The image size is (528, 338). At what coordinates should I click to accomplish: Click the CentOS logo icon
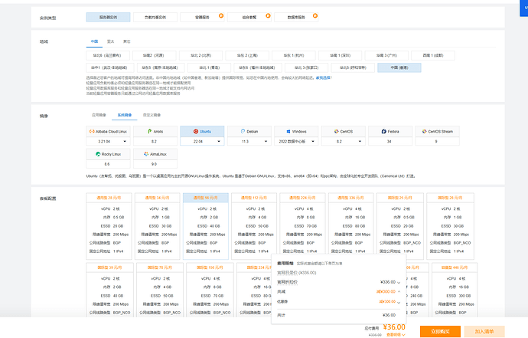point(336,132)
